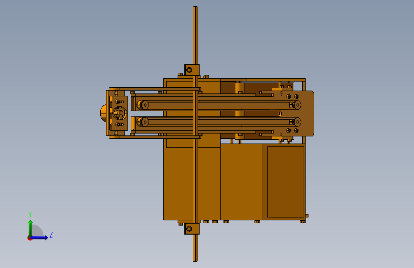Click the blue Z axis arrow of the triad
Image resolution: width=414 pixels, height=268 pixels.
coord(40,237)
